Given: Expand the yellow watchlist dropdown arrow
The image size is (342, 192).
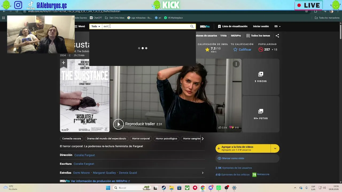Looking at the screenshot, I should point(275,149).
